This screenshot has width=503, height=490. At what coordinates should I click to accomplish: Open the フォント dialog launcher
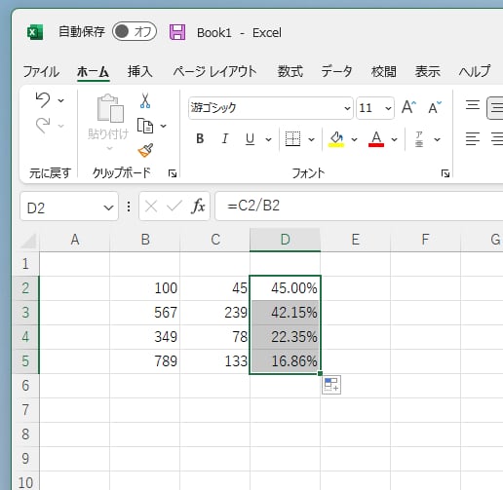click(x=445, y=173)
